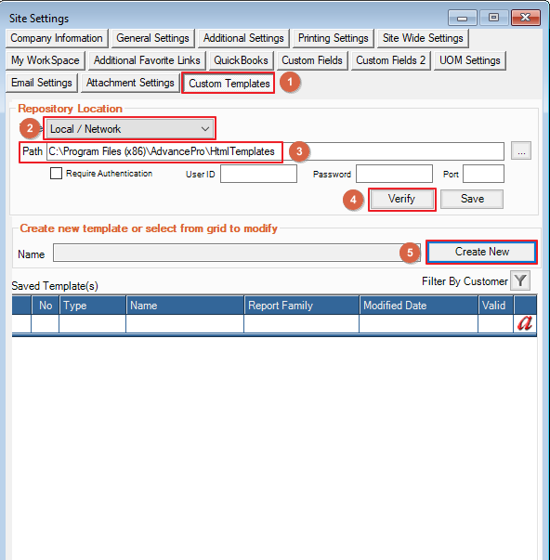
Task: Click the Port input field
Action: click(483, 174)
